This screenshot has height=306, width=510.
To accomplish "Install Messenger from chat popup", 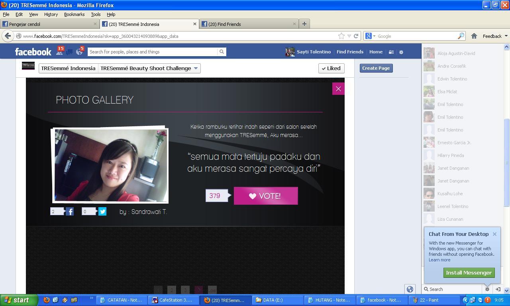I will (469, 273).
